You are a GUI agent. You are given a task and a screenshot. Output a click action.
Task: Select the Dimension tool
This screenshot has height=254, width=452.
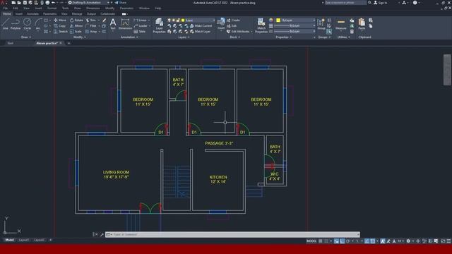tap(125, 23)
